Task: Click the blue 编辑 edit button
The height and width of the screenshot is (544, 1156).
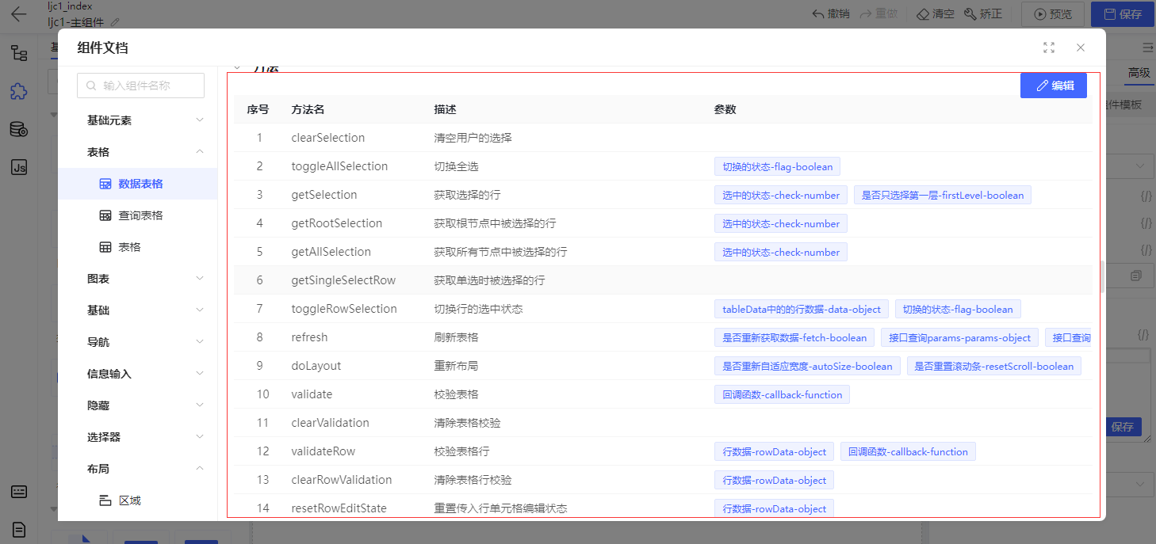Action: 1053,86
